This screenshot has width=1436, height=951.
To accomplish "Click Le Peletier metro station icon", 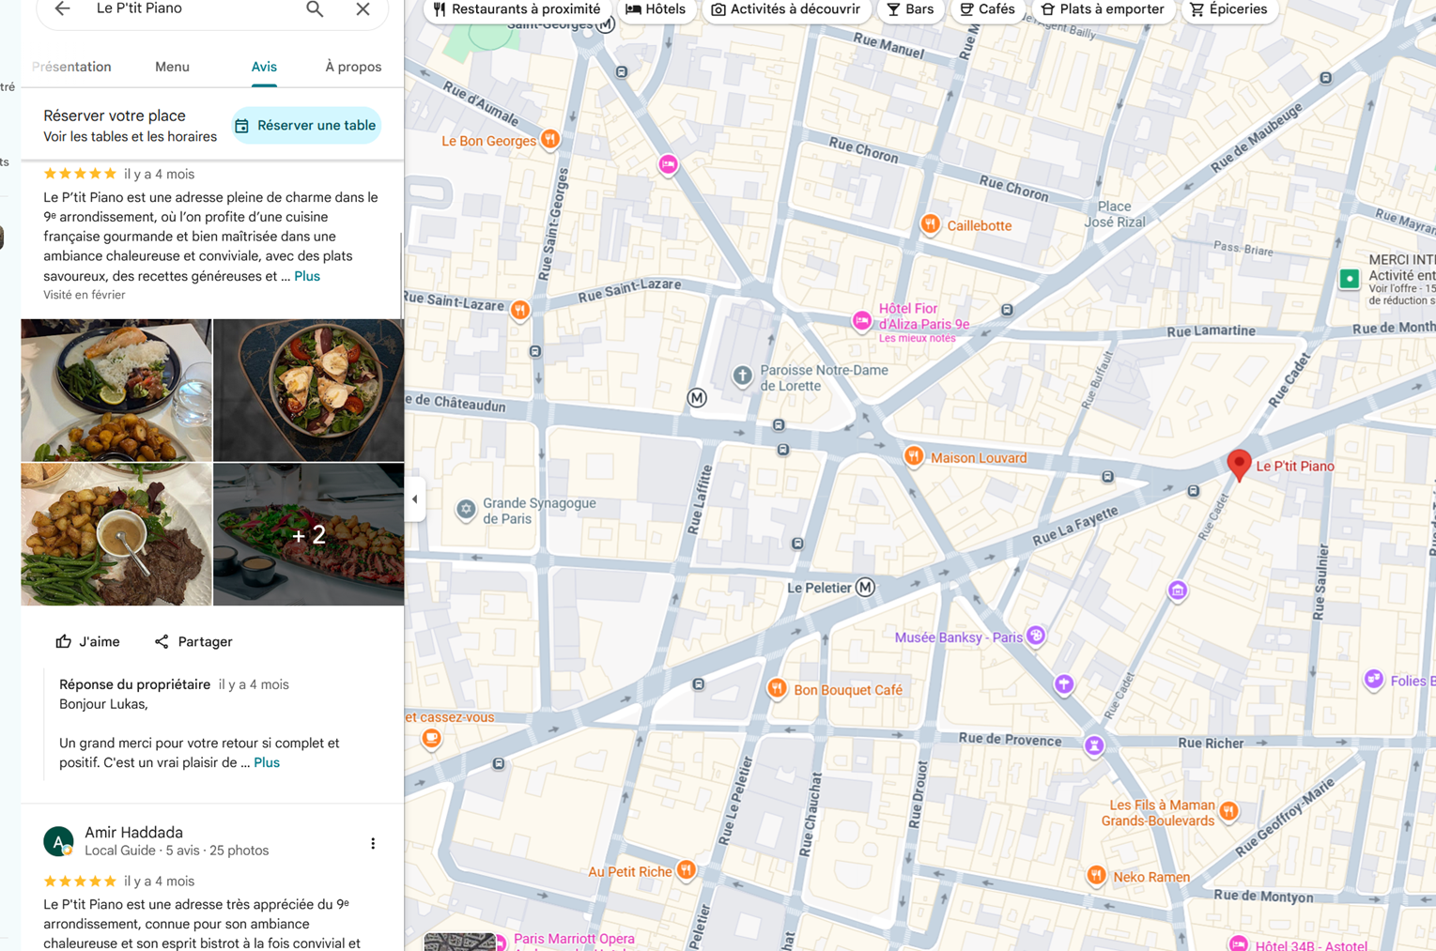I will pos(865,587).
